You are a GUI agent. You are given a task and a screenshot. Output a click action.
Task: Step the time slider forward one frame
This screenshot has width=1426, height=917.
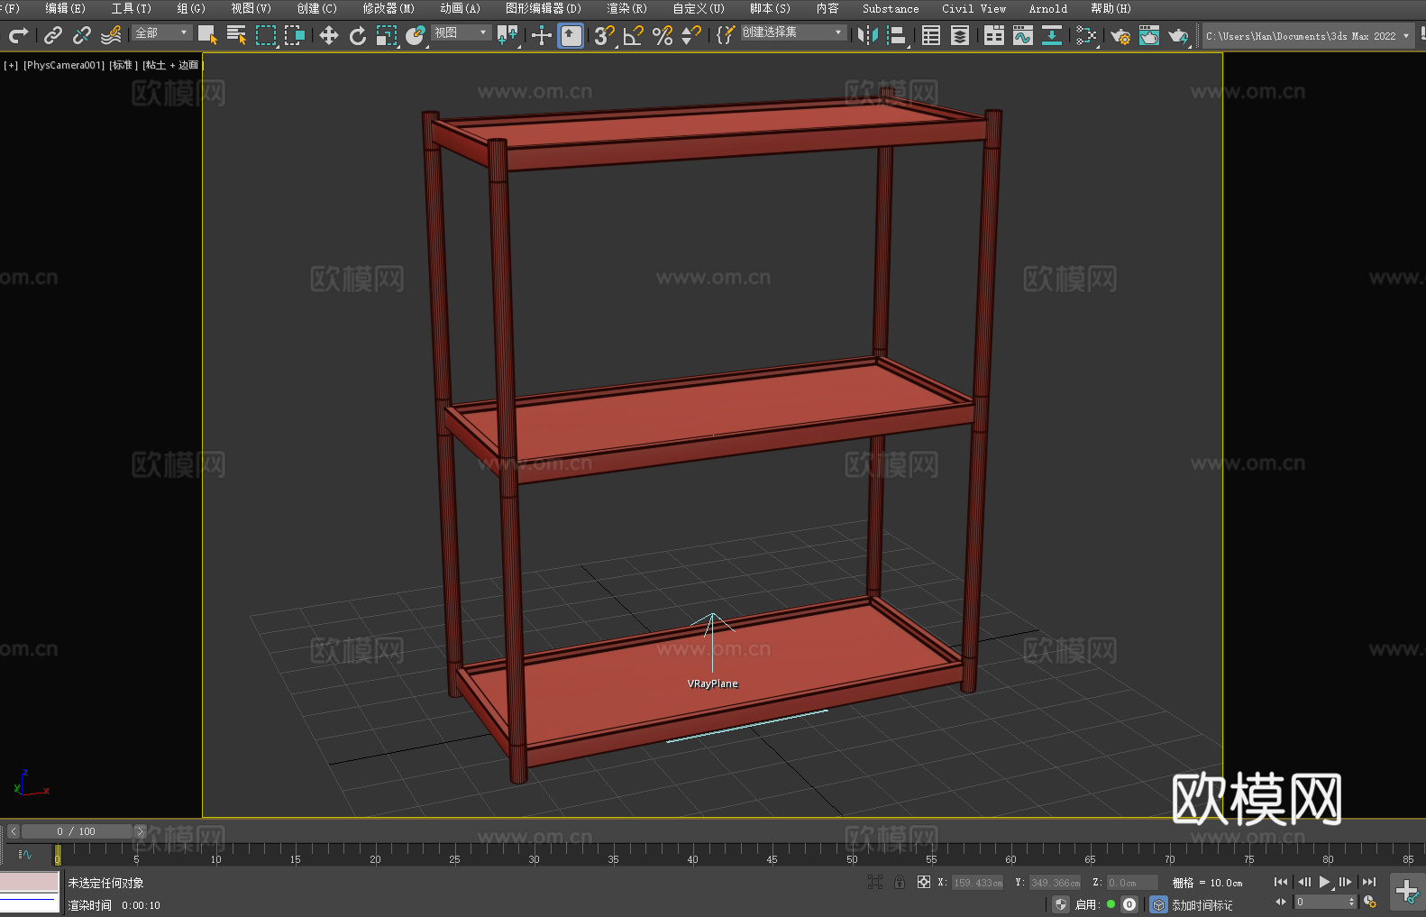pyautogui.click(x=140, y=831)
